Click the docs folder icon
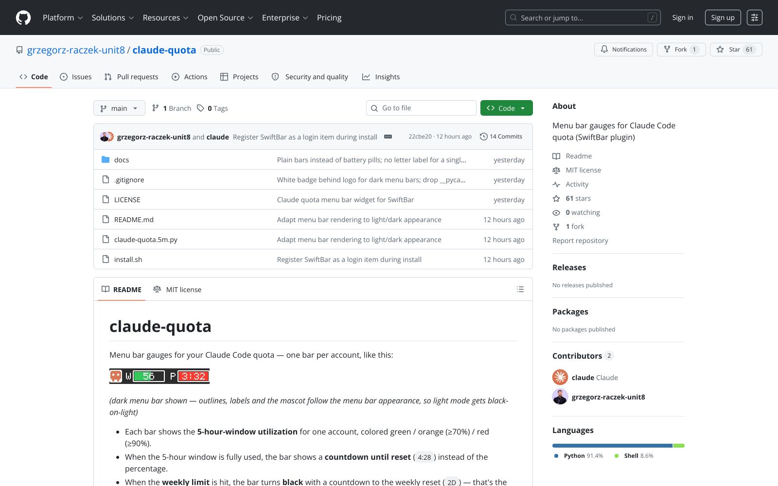 106,159
